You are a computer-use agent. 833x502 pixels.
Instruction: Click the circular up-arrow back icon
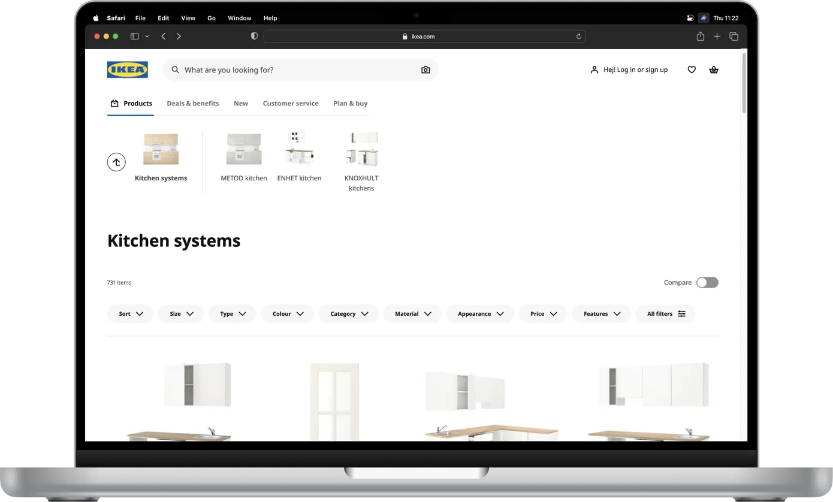(116, 162)
